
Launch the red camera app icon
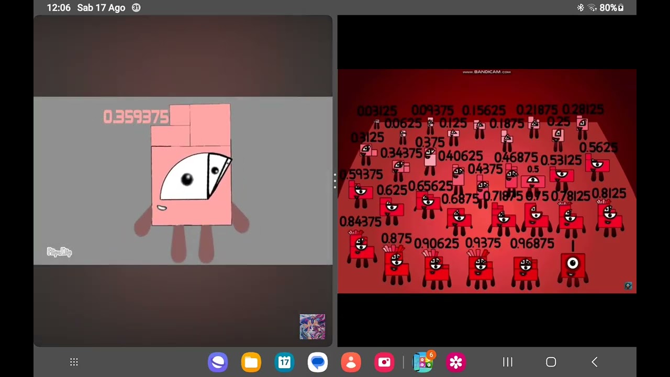385,362
